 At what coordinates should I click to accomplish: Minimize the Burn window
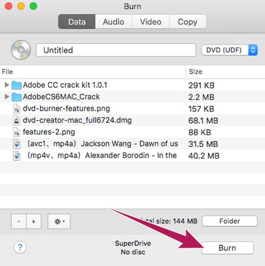tap(21, 6)
